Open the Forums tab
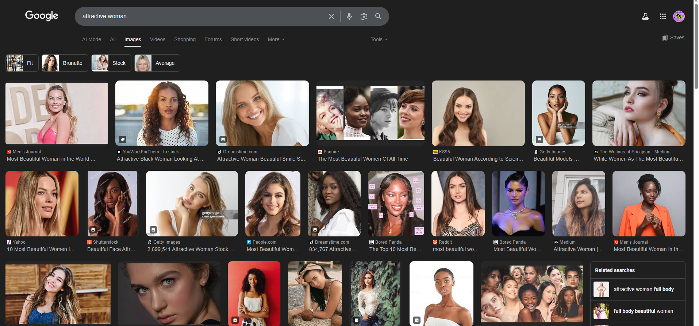This screenshot has height=326, width=699. click(x=213, y=39)
